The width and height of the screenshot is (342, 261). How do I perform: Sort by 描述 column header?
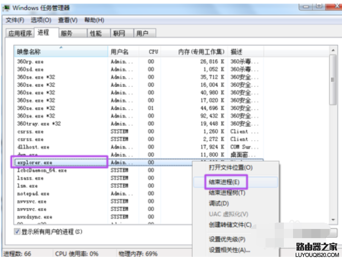pyautogui.click(x=245, y=51)
